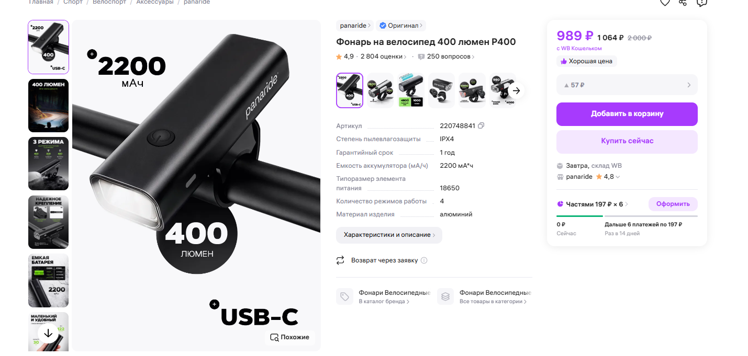The width and height of the screenshot is (748, 356).
Task: Click the stacked layers category icon
Action: click(445, 296)
